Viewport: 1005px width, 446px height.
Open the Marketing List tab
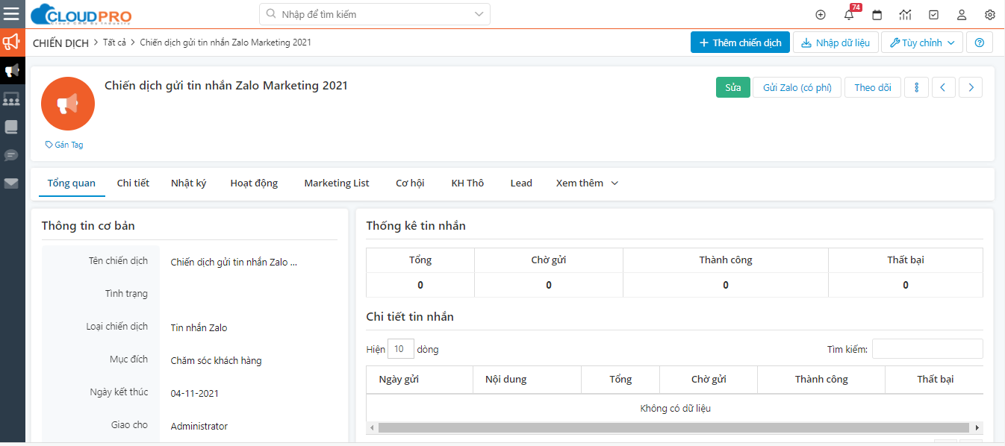[337, 183]
